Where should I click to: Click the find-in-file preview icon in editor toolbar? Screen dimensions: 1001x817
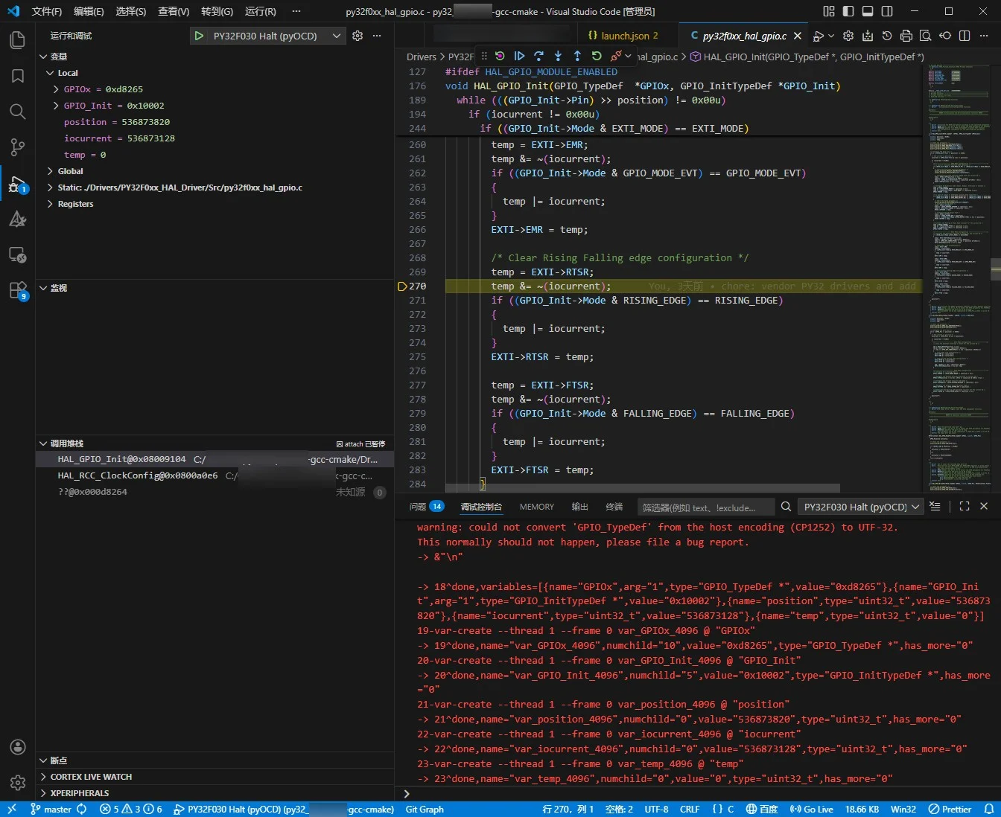point(926,36)
